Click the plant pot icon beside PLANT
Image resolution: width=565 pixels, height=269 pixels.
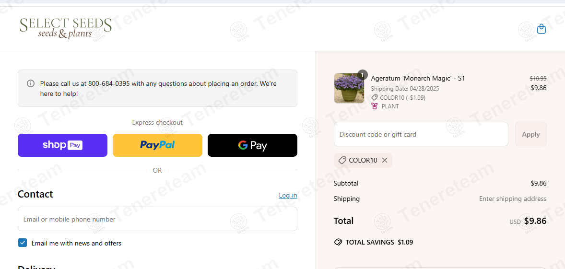click(x=375, y=106)
